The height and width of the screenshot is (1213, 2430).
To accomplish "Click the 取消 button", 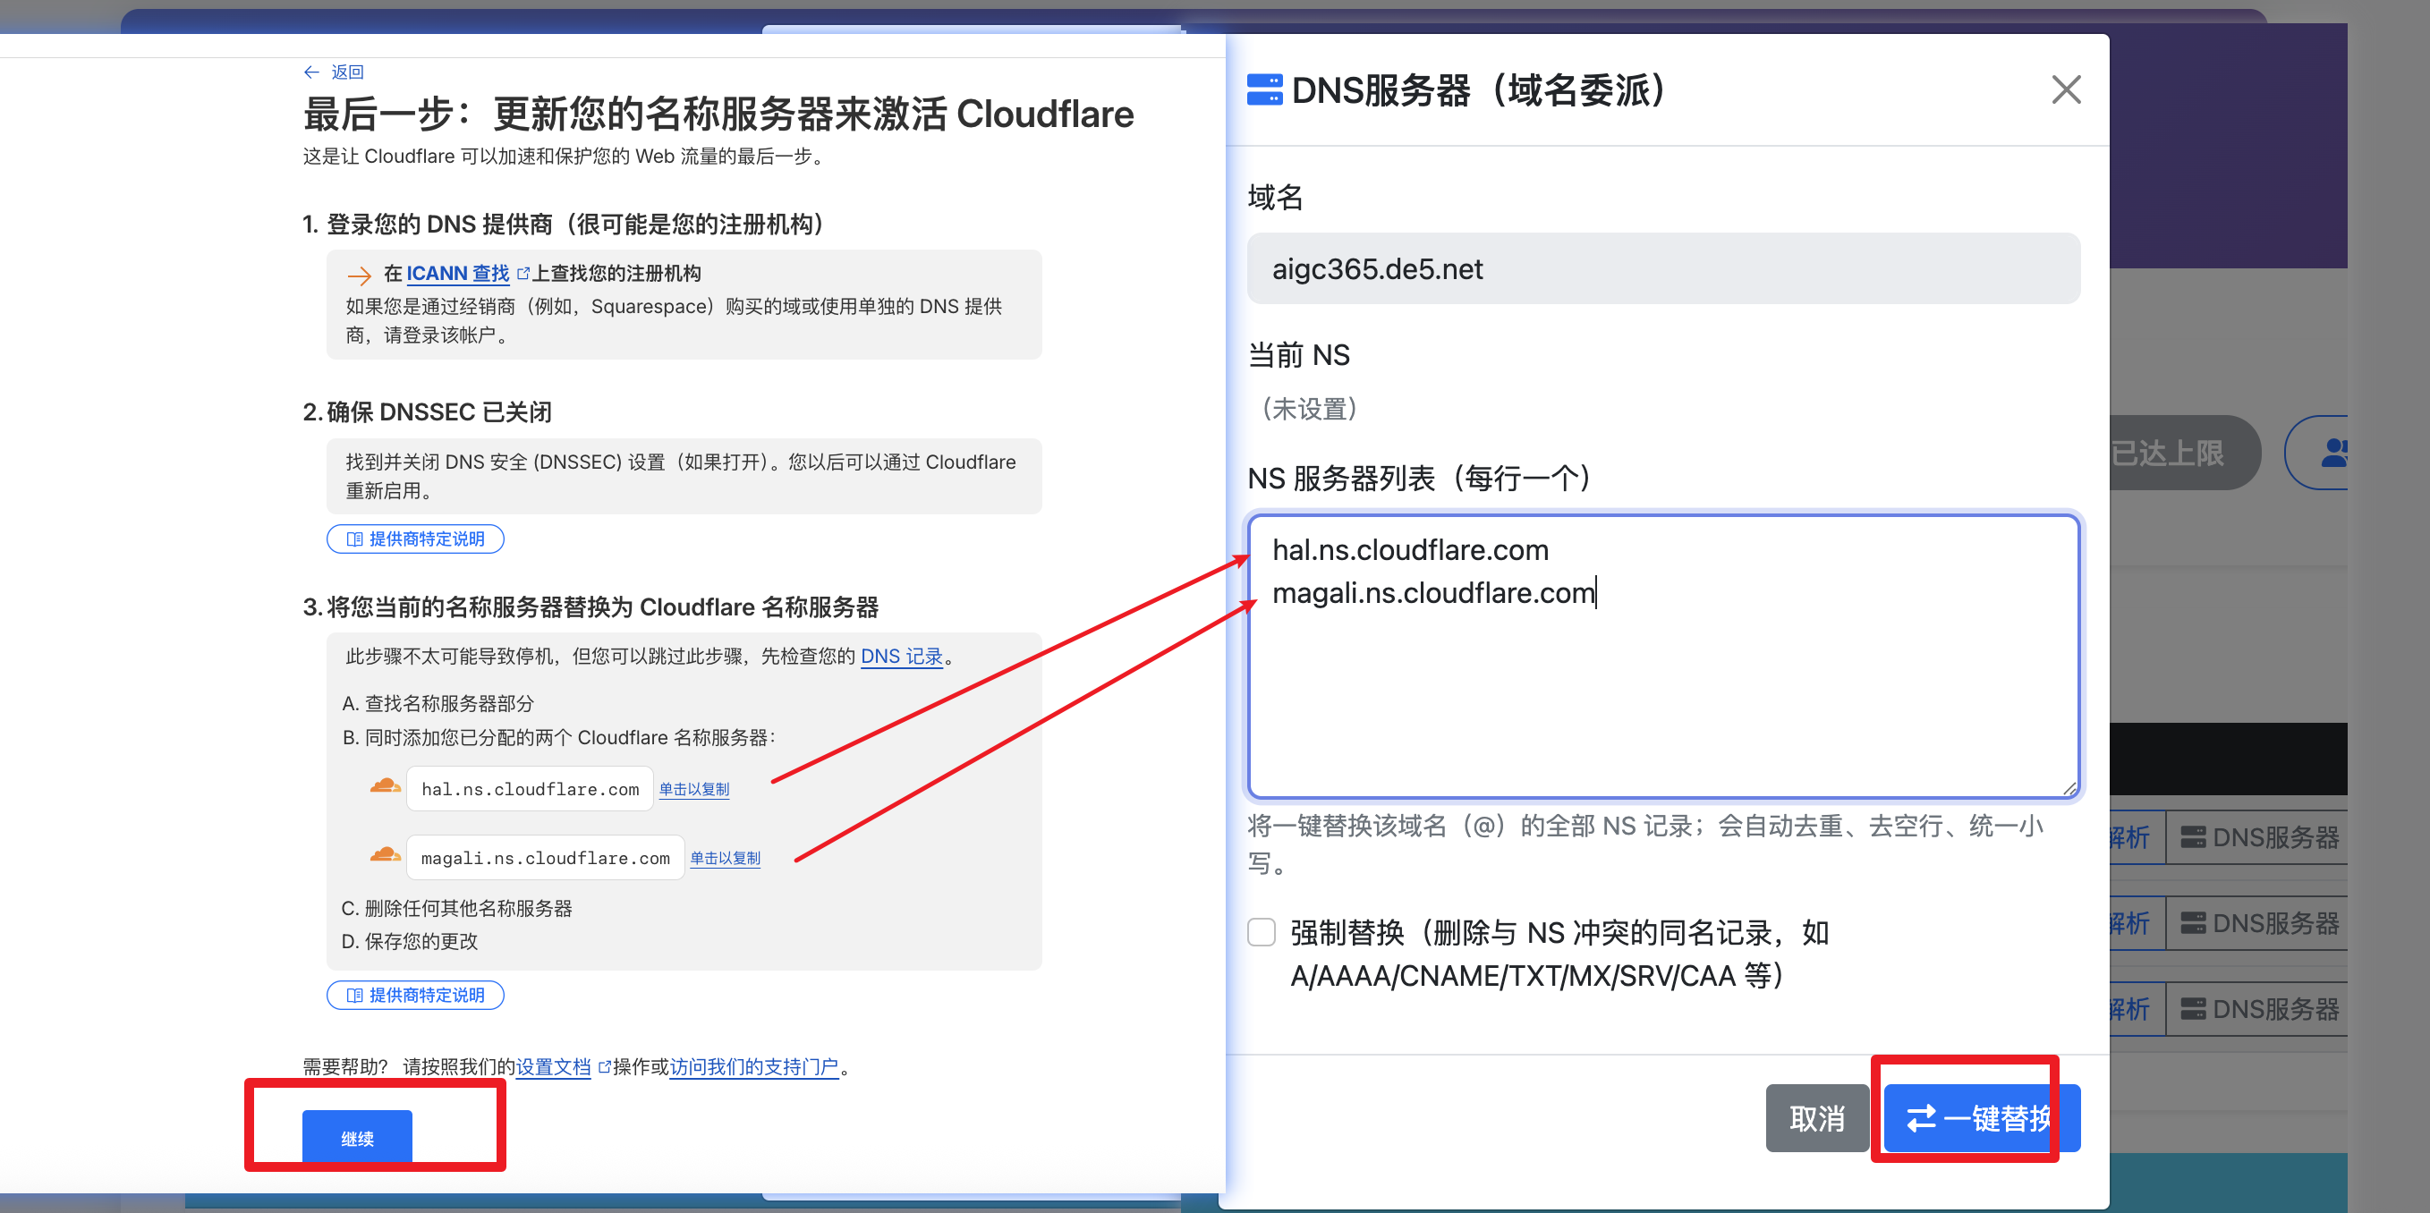I will tap(1816, 1118).
